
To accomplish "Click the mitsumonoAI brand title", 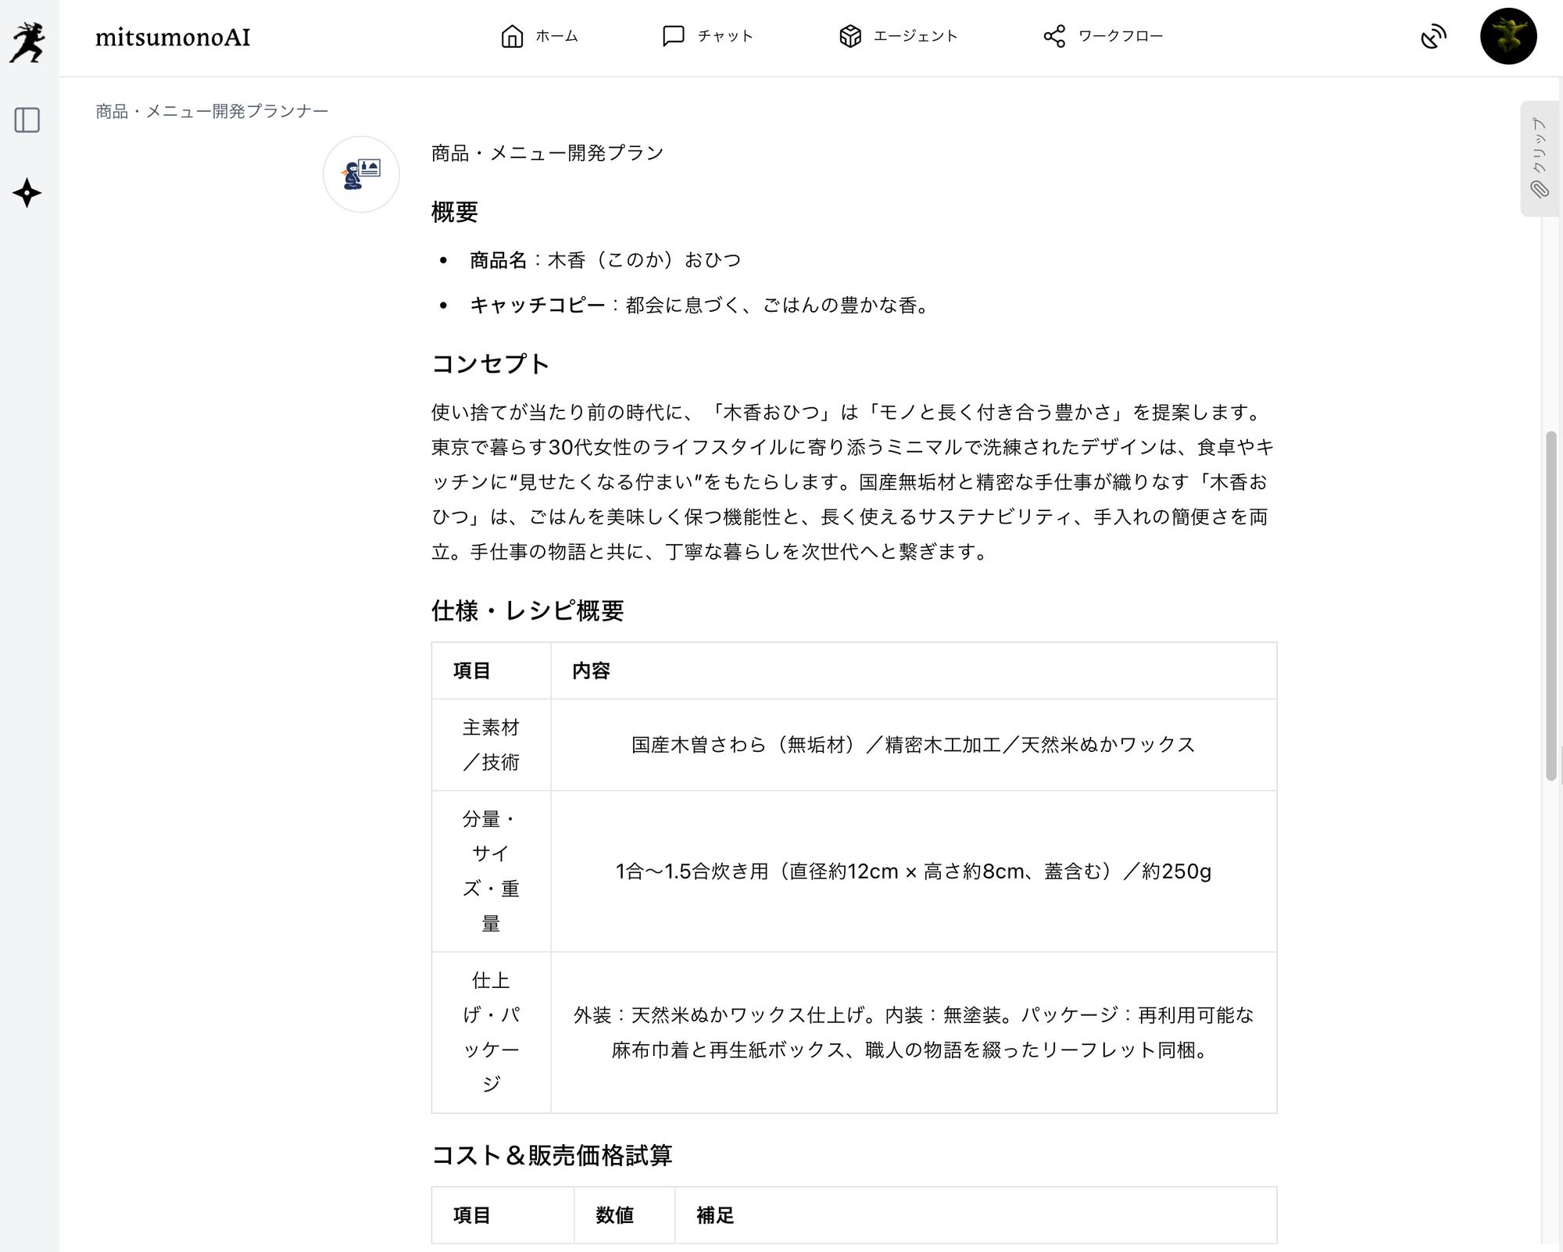I will point(173,37).
